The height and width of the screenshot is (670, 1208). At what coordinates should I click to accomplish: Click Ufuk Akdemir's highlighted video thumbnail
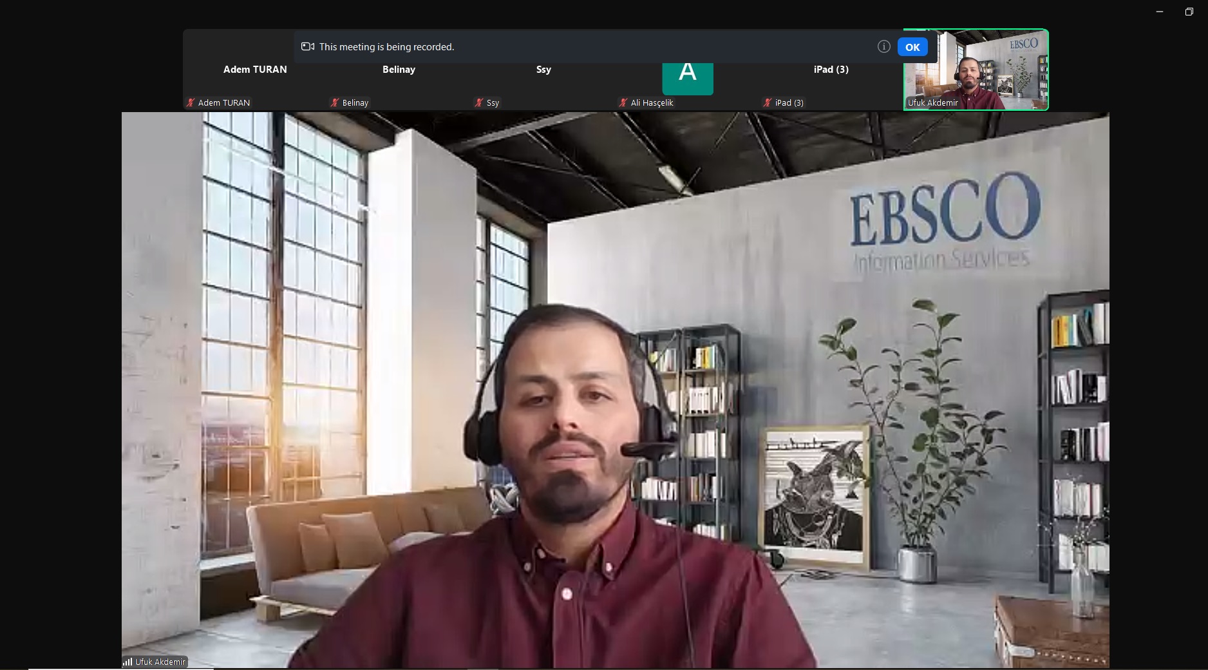point(976,70)
